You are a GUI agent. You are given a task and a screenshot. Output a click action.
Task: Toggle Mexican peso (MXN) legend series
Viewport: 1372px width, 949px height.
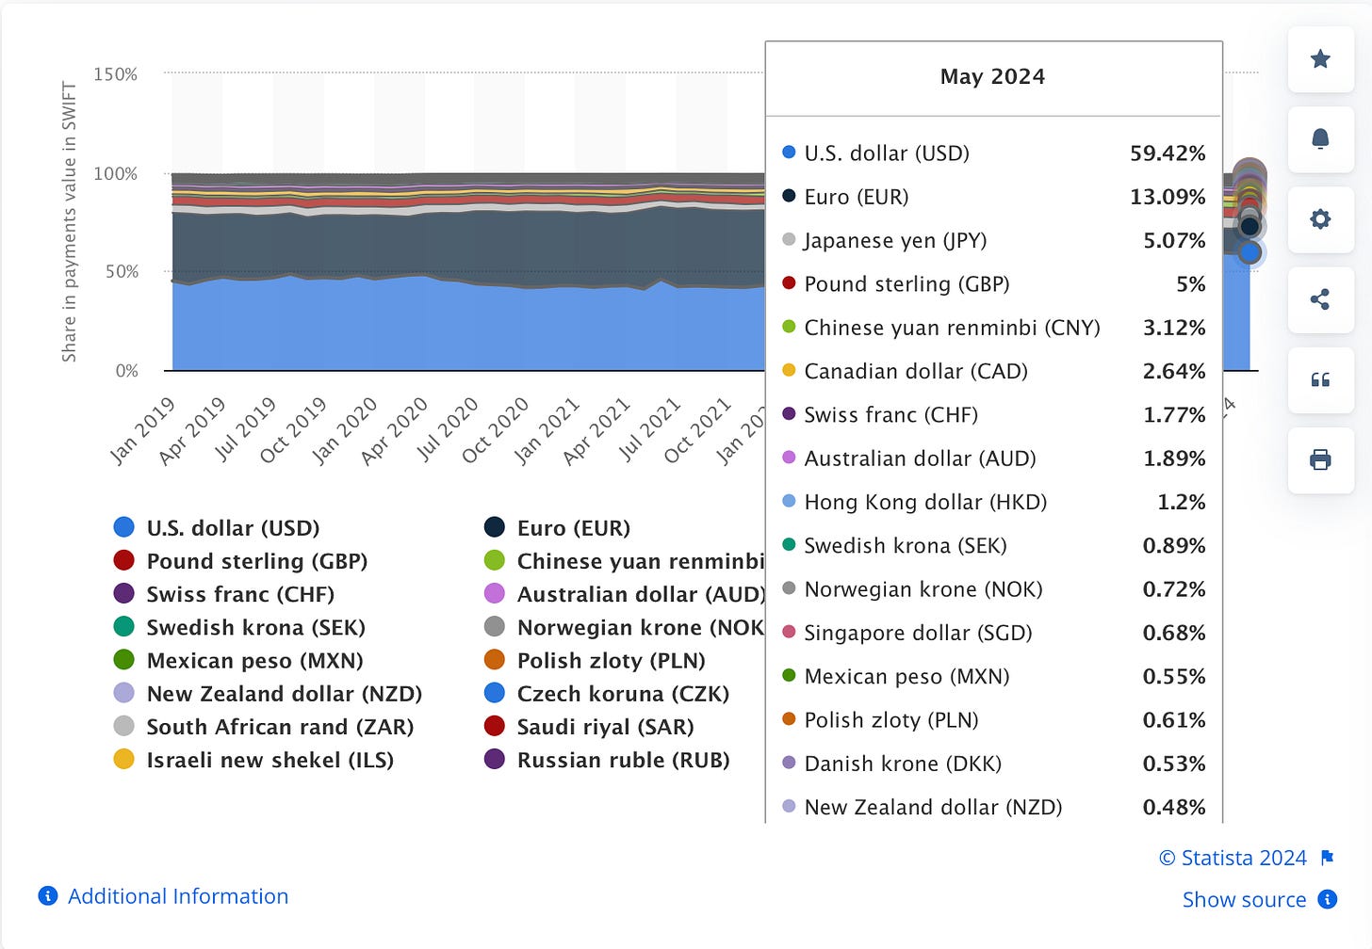238,660
